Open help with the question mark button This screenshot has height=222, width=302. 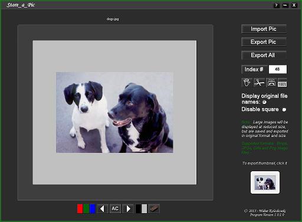pyautogui.click(x=276, y=5)
